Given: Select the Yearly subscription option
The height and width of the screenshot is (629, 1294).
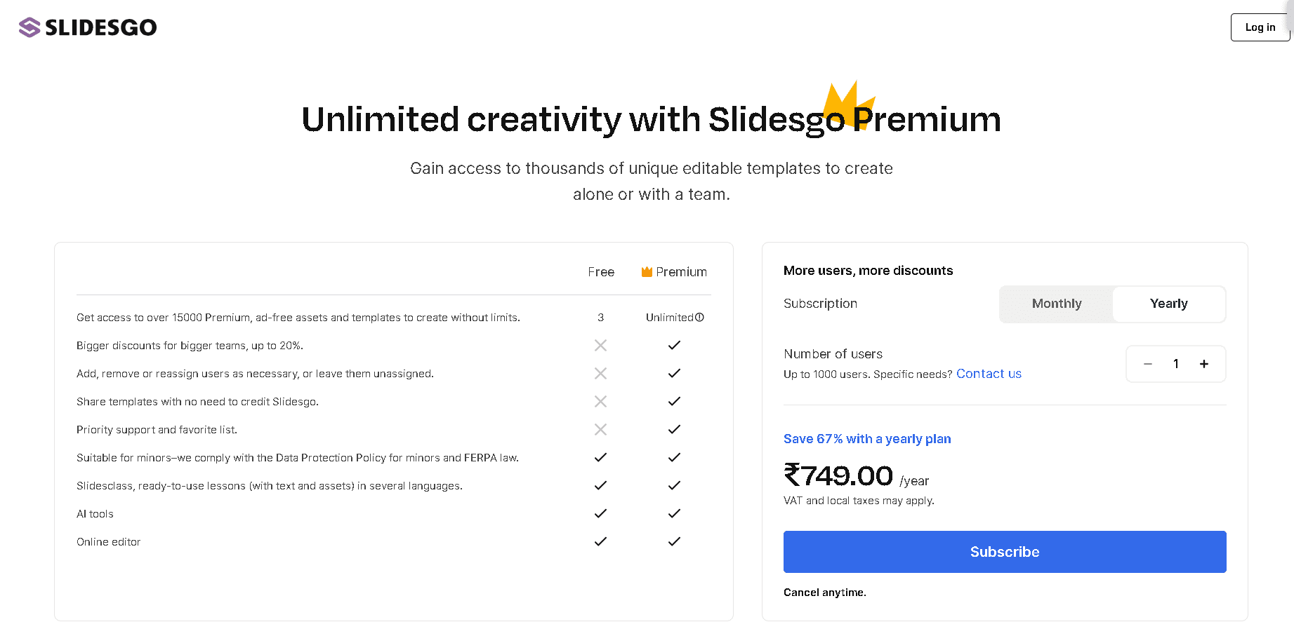Looking at the screenshot, I should pyautogui.click(x=1169, y=304).
